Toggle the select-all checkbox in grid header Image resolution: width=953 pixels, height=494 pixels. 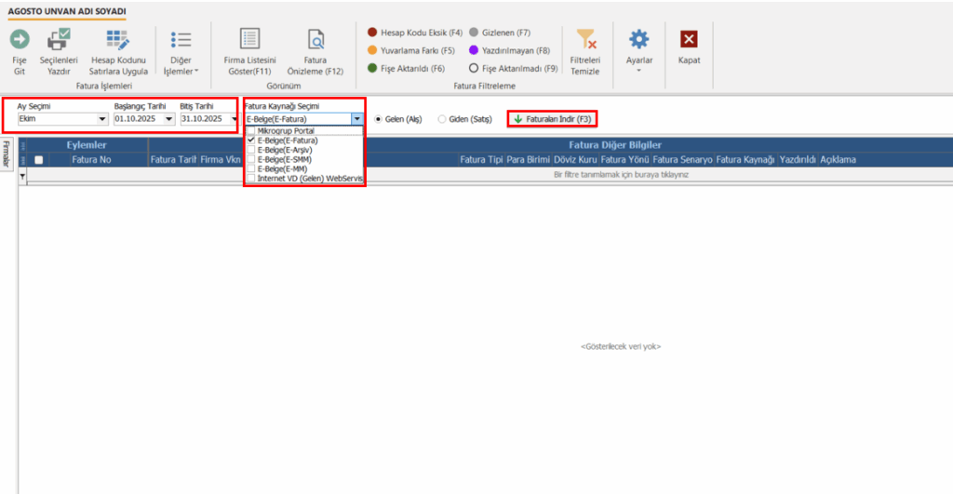(x=39, y=160)
